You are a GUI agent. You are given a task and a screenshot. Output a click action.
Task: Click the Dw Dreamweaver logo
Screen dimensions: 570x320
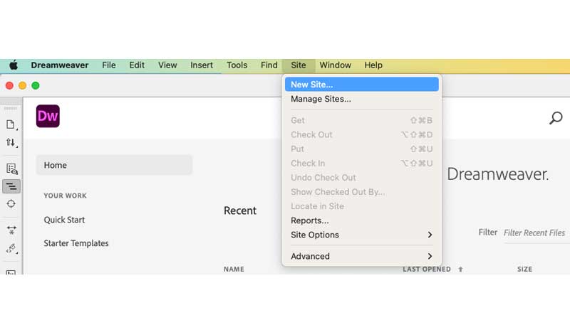pos(48,116)
